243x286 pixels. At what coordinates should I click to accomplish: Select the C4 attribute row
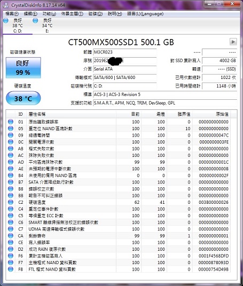[119, 209]
